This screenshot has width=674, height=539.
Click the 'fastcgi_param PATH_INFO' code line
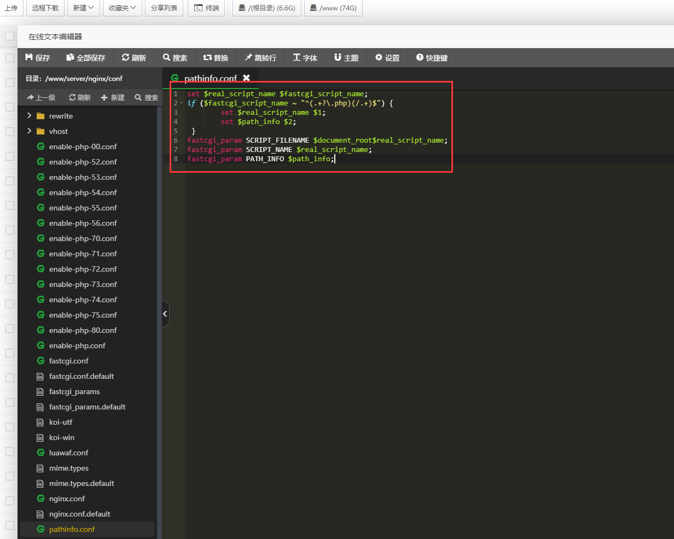click(260, 159)
